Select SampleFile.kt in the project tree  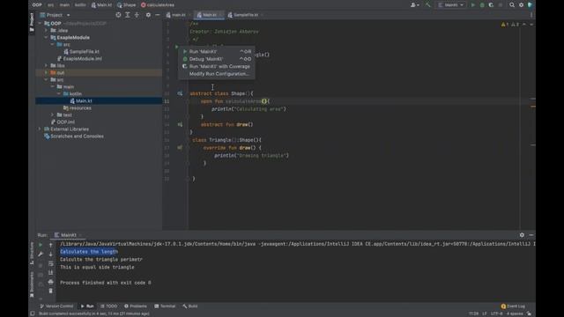pos(84,52)
